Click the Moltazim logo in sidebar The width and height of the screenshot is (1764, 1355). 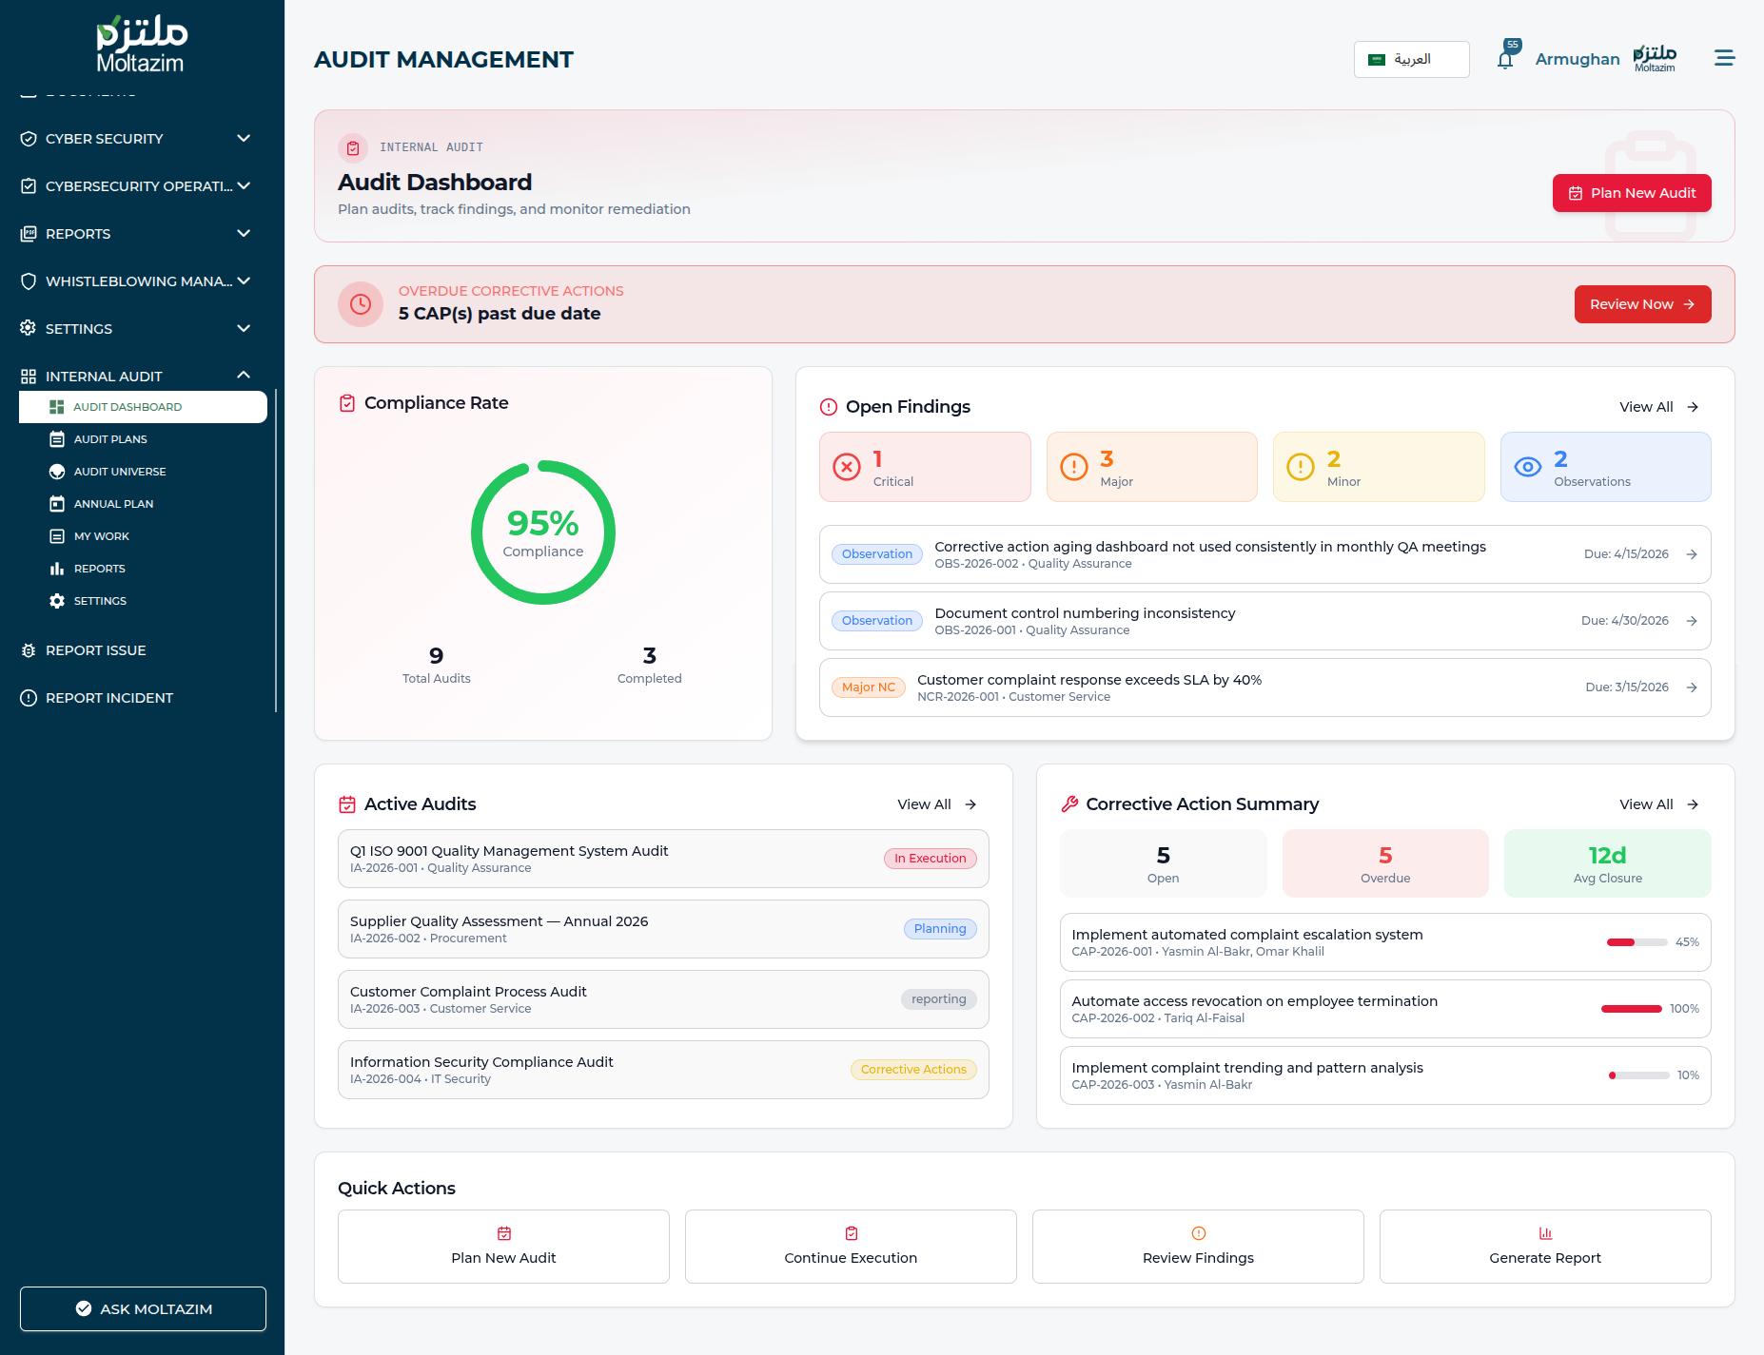pos(142,45)
